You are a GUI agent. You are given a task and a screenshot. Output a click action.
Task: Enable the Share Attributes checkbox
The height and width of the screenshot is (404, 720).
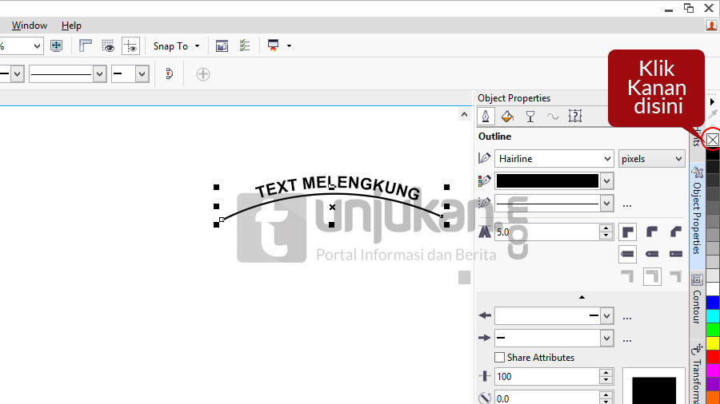click(499, 357)
